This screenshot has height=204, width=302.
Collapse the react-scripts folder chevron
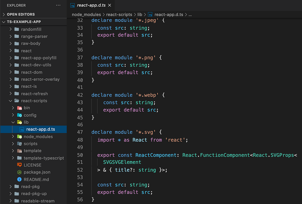pos(11,101)
